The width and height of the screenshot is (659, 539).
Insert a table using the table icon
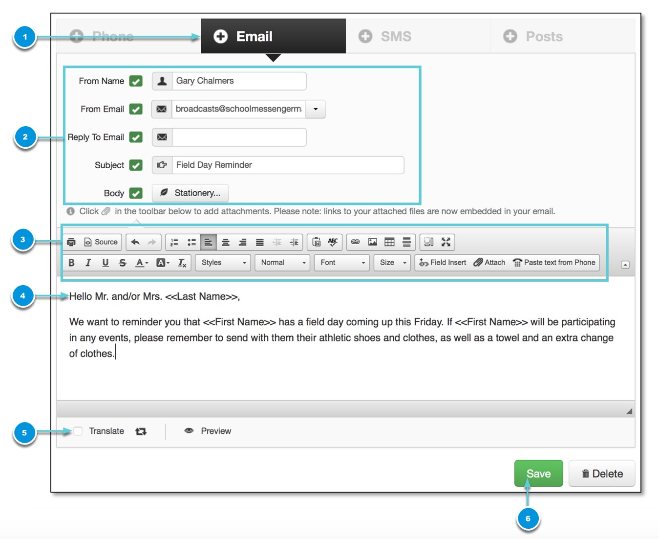coord(389,242)
